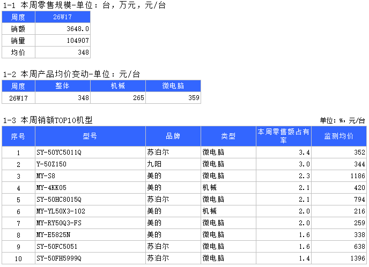
Task: Select model Y-50Z150
Action: (x=51, y=164)
